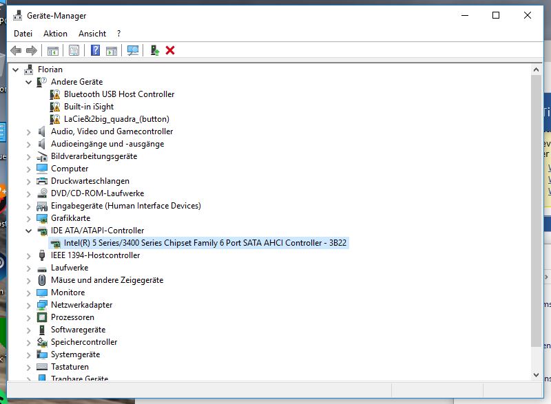Expand Eingabegeräte (Human Interface Devices)
Image resolution: width=551 pixels, height=404 pixels.
pyautogui.click(x=28, y=206)
